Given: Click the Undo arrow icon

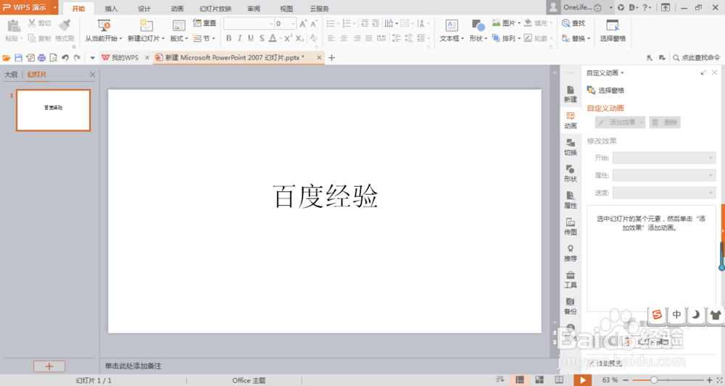Looking at the screenshot, I should click(65, 58).
